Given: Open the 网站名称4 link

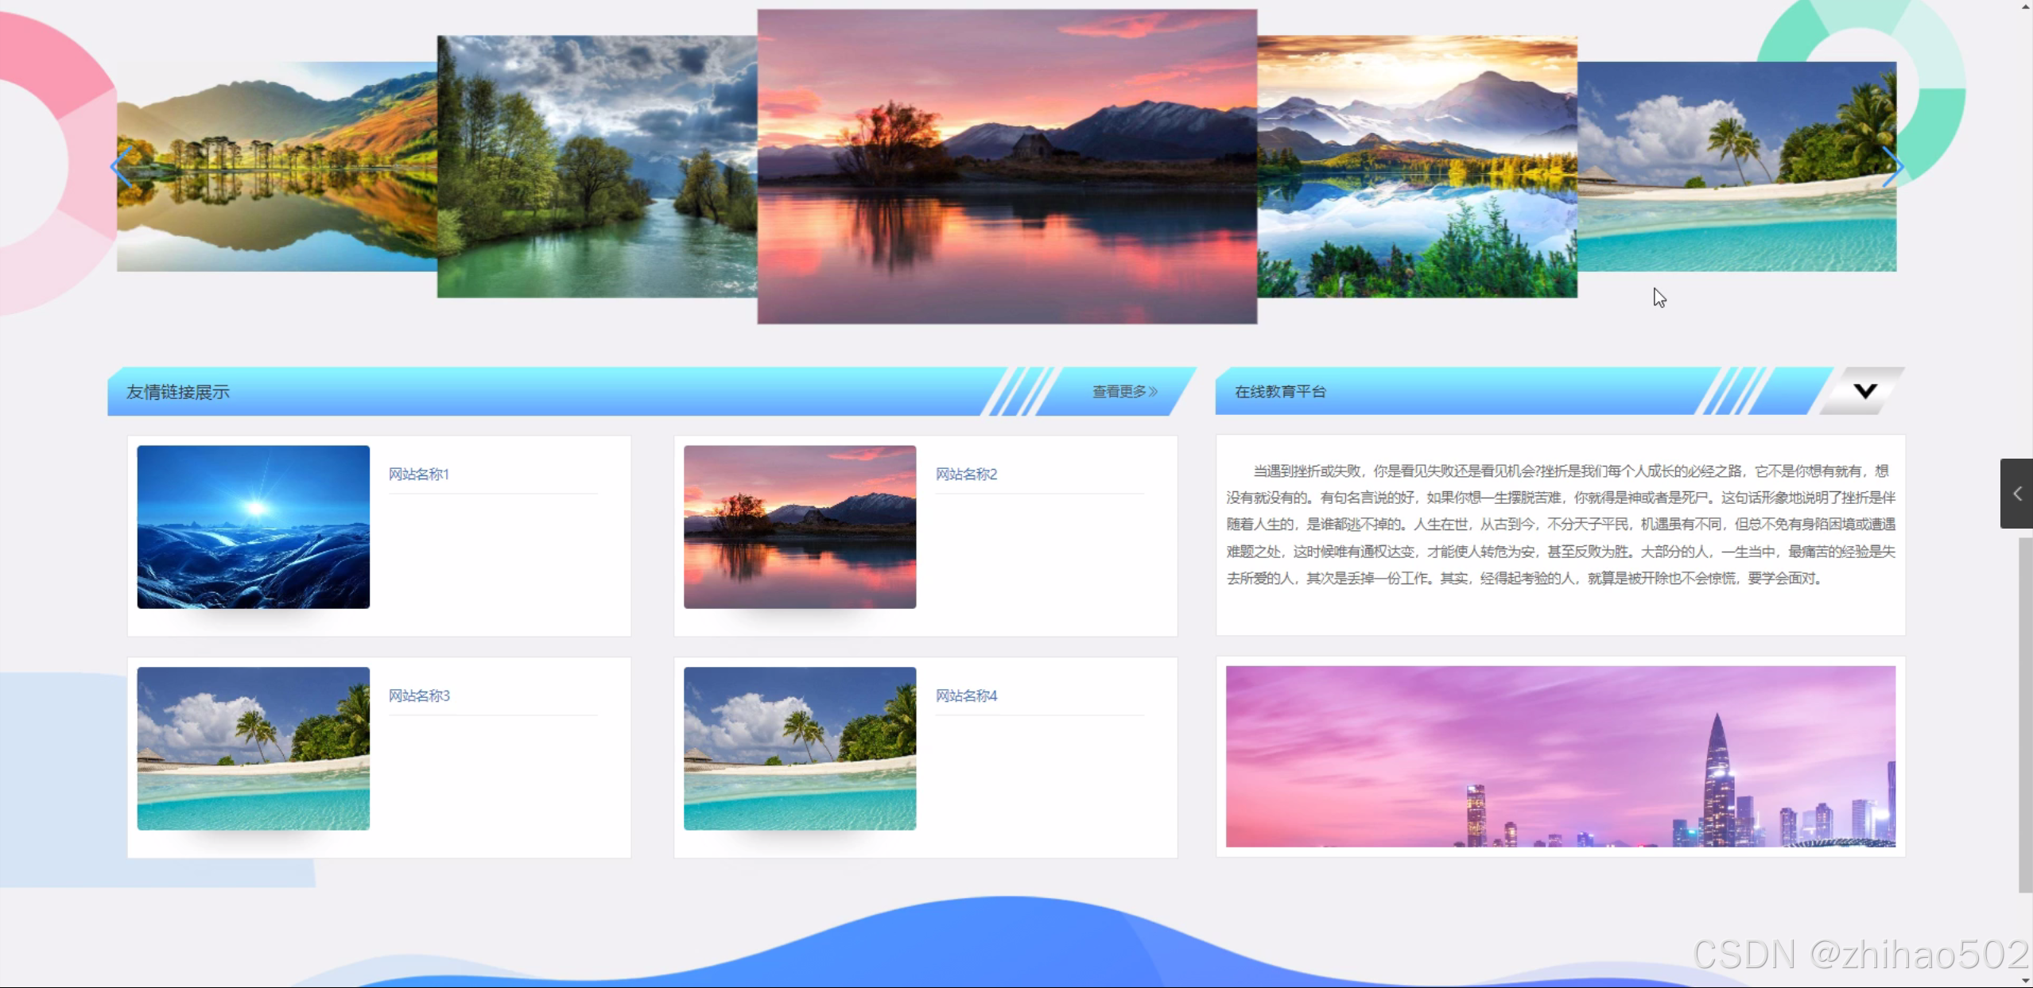Looking at the screenshot, I should pyautogui.click(x=966, y=695).
